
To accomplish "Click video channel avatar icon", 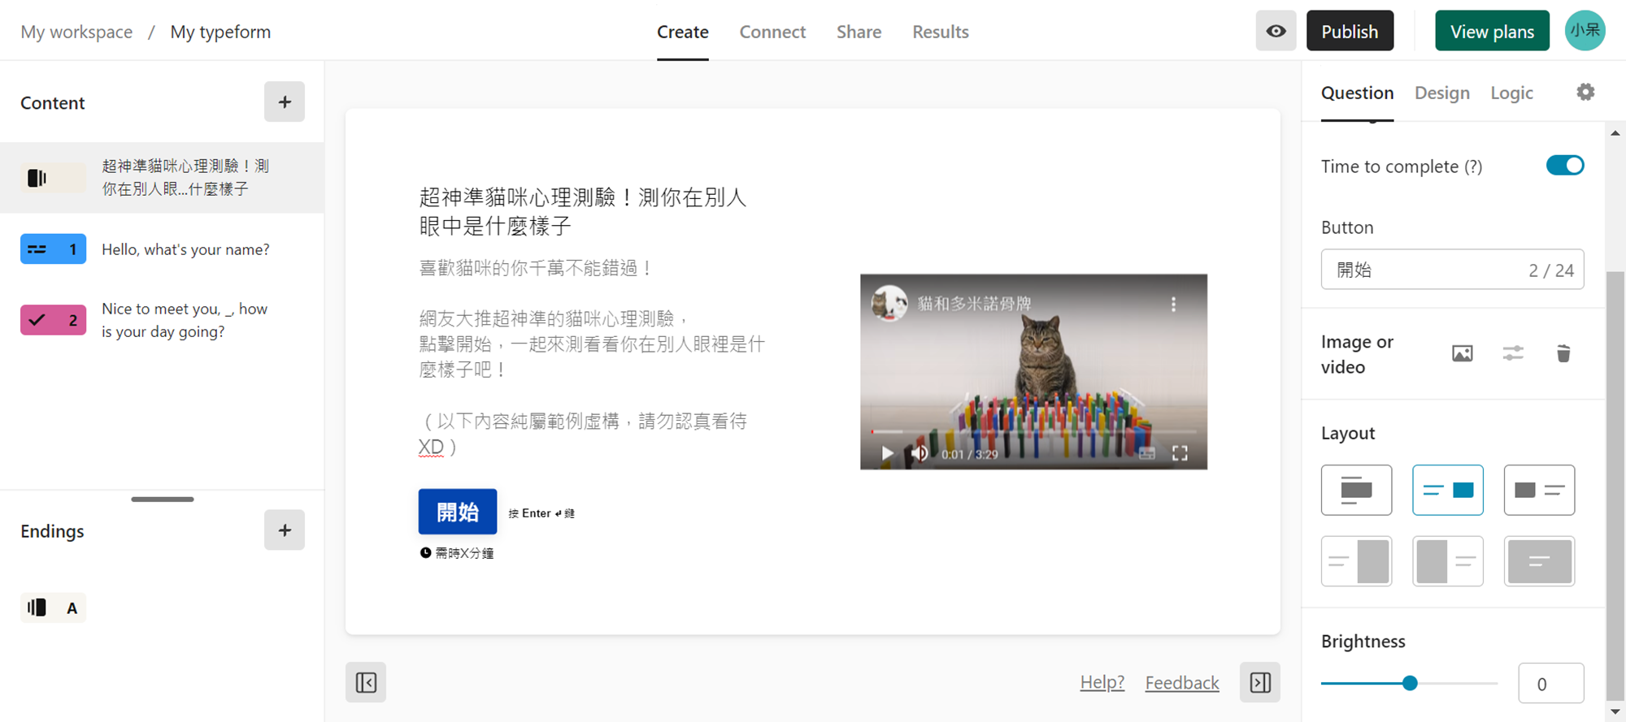I will point(889,304).
